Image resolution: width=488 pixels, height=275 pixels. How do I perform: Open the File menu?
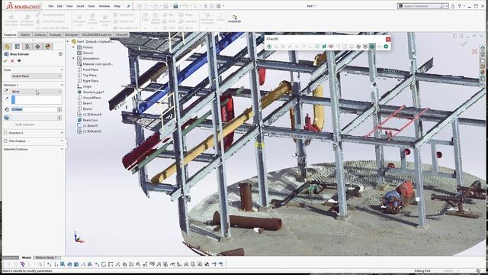pyautogui.click(x=51, y=6)
